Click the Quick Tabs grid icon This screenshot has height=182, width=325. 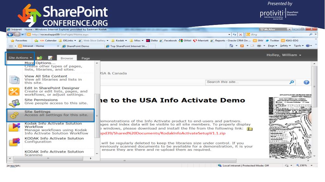pyautogui.click(x=11, y=46)
